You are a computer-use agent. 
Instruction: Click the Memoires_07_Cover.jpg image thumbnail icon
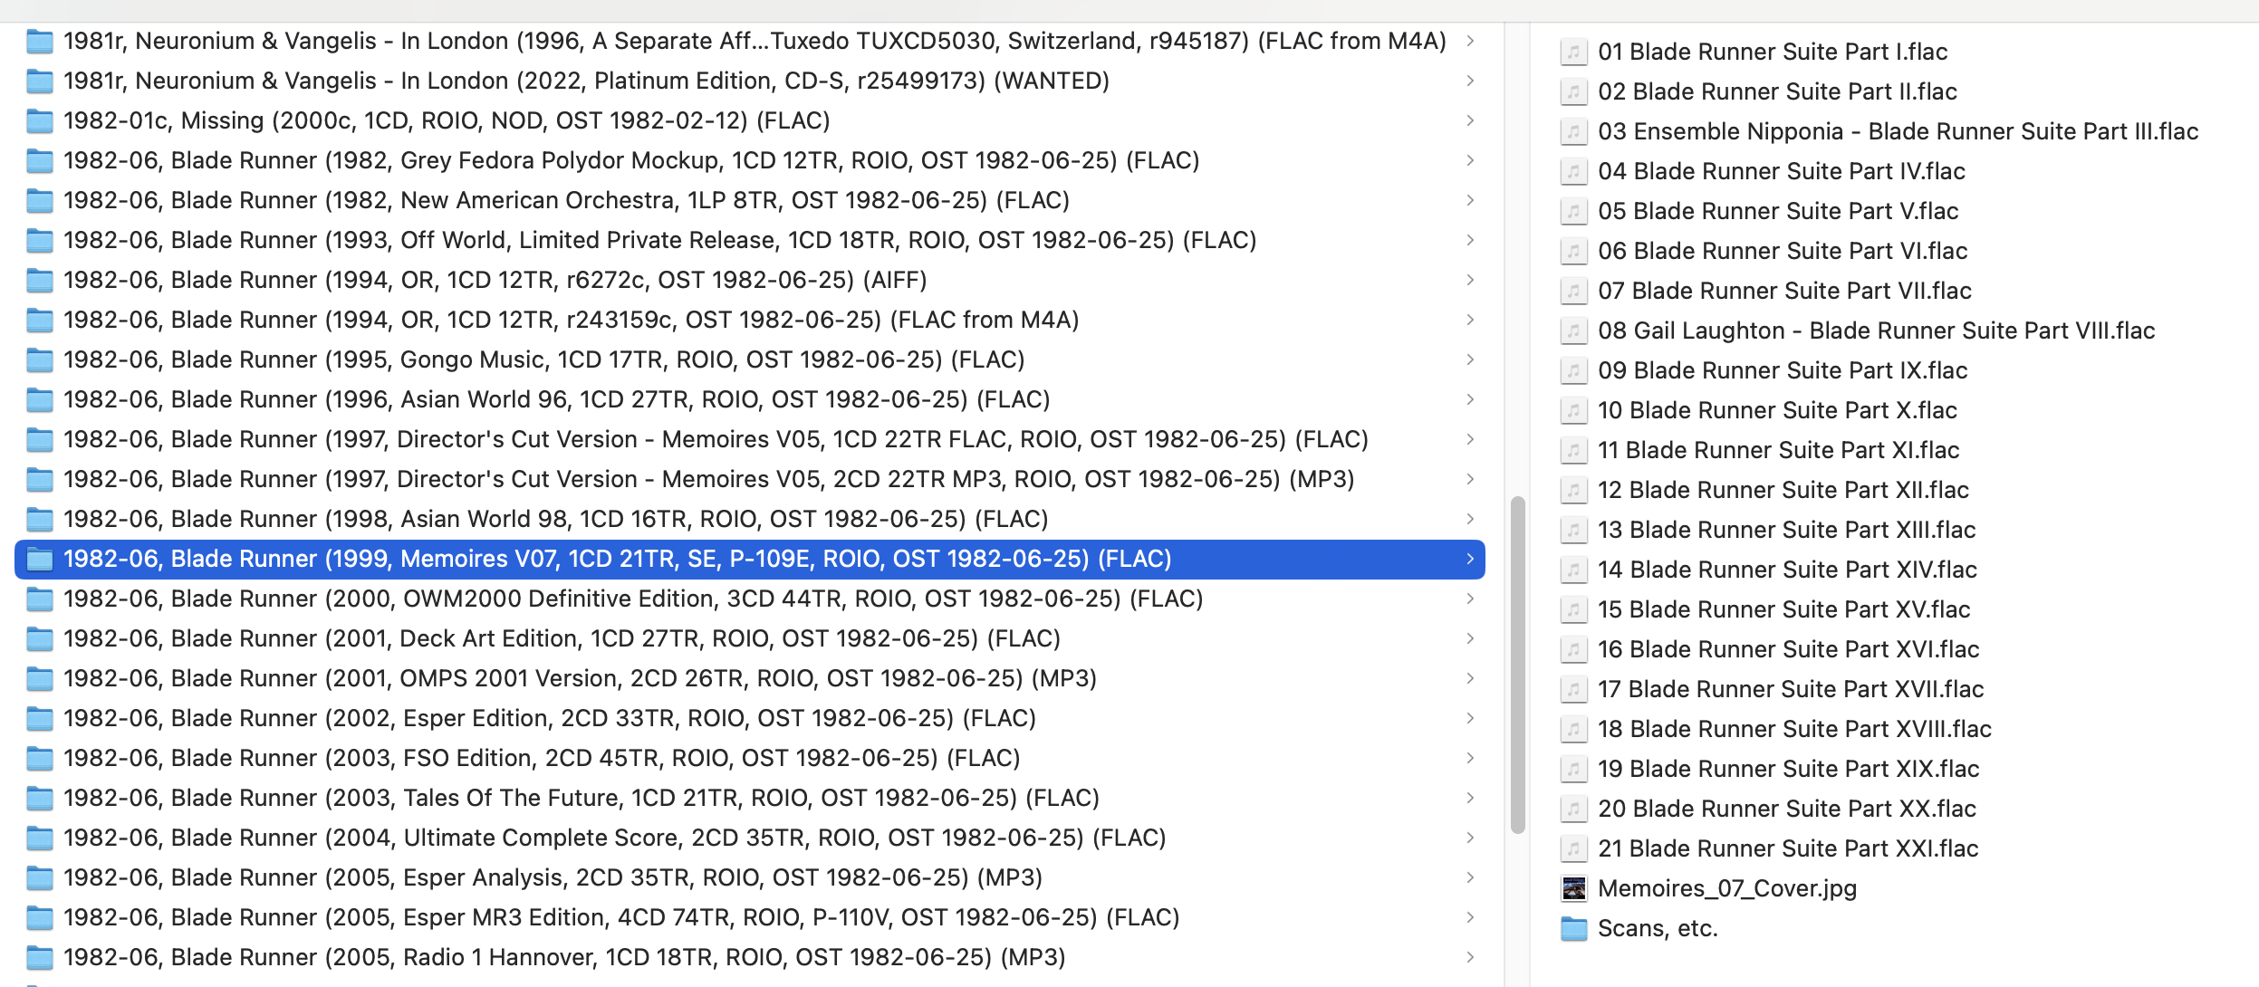click(x=1574, y=888)
